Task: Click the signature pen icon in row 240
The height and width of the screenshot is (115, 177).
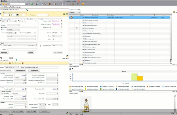Action: click(x=77, y=28)
